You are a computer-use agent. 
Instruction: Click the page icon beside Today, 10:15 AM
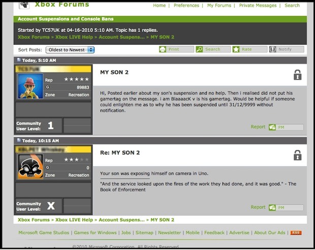(19, 140)
